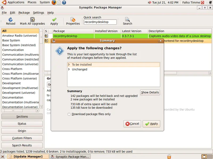Open the Edit menu
Image resolution: width=213 pixels, height=159 pixels.
click(13, 12)
